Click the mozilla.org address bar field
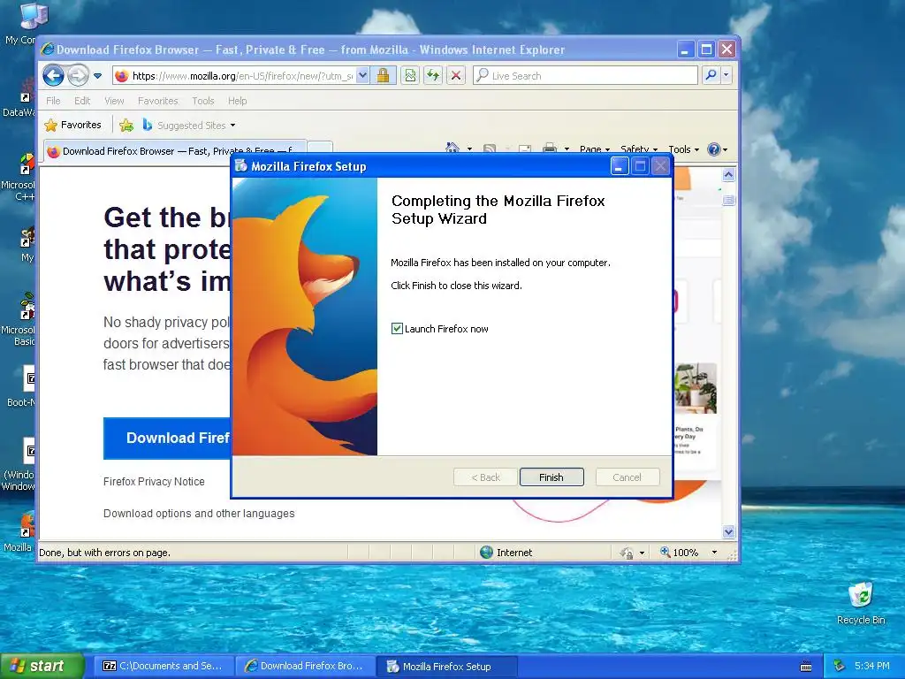The height and width of the screenshot is (679, 905). pos(242,76)
